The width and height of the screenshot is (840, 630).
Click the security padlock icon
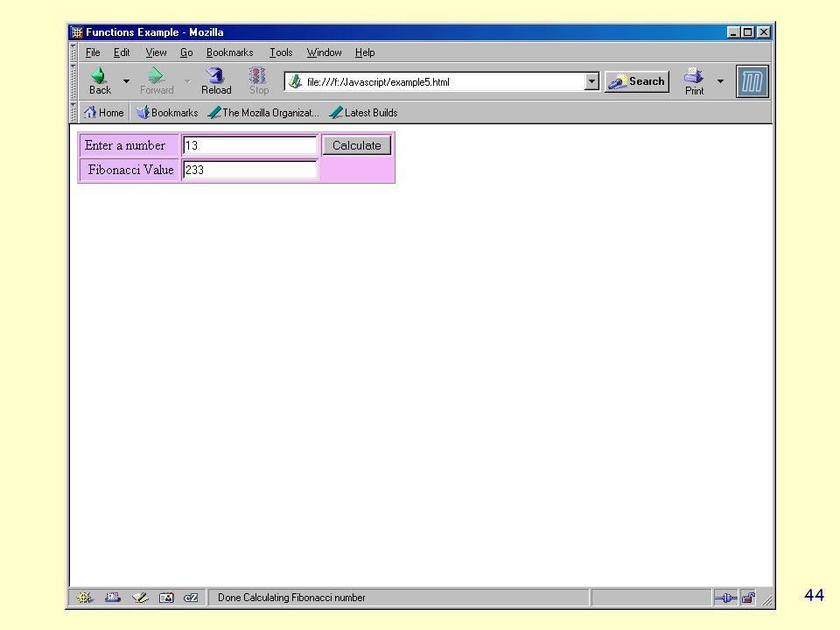748,598
